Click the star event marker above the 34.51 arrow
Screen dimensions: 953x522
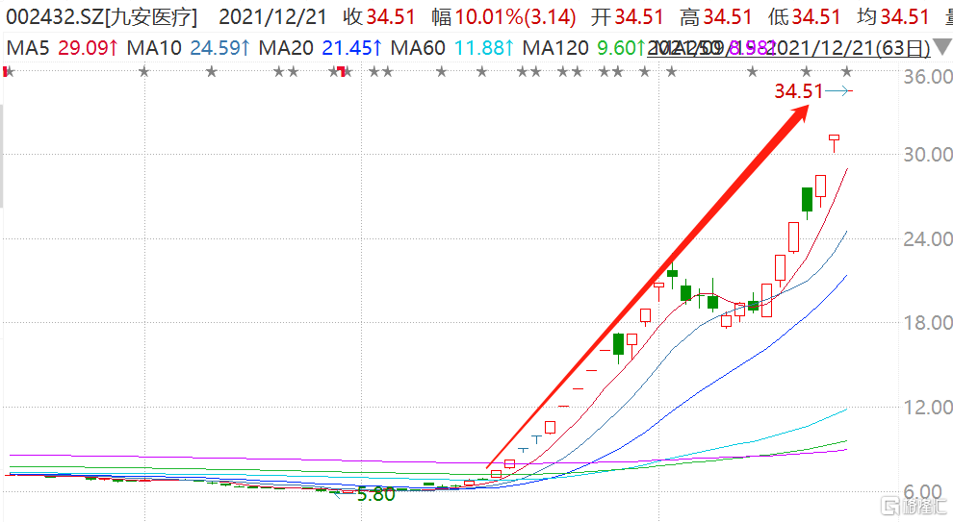coord(846,72)
